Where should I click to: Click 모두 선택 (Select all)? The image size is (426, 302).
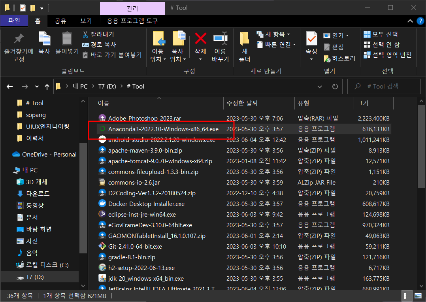(381, 34)
